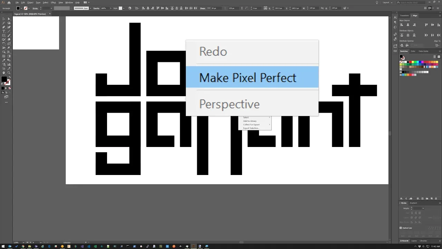This screenshot has height=249, width=442.
Task: Open the Edit Toolbar ellipsis
Action: click(6, 102)
